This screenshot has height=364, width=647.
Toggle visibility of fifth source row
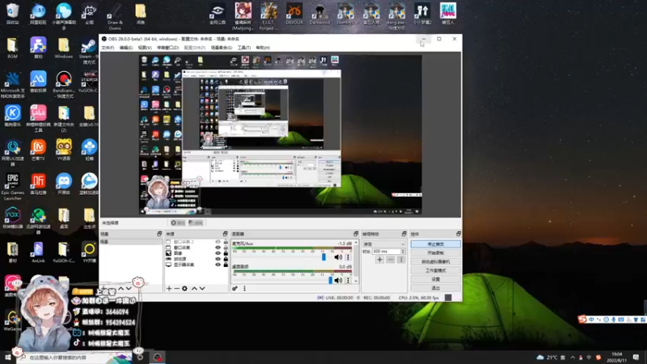[x=218, y=265]
